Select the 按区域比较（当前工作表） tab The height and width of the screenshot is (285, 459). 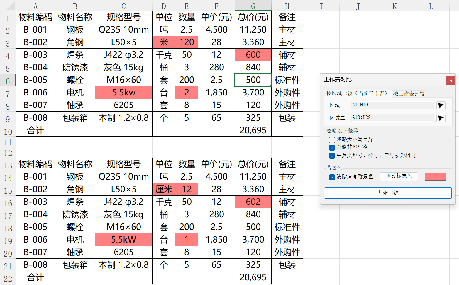[357, 93]
